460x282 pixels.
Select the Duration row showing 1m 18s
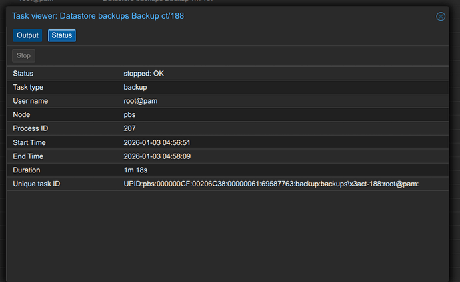[x=227, y=170]
